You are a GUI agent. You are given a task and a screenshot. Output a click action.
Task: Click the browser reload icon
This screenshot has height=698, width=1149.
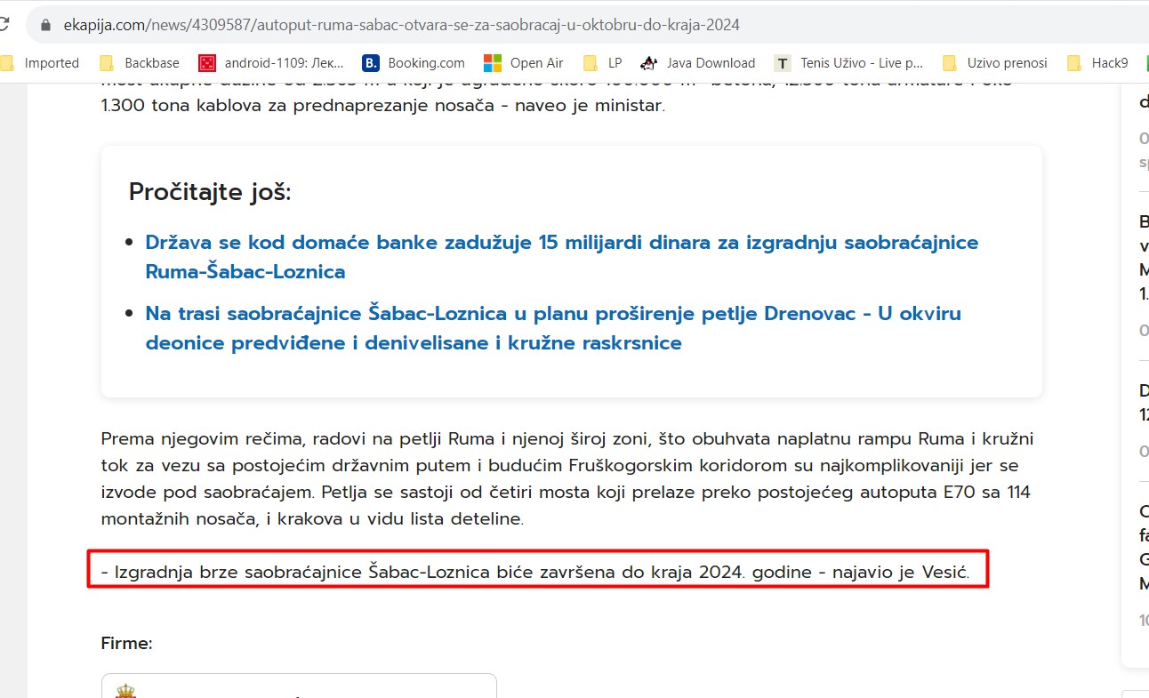point(5,25)
